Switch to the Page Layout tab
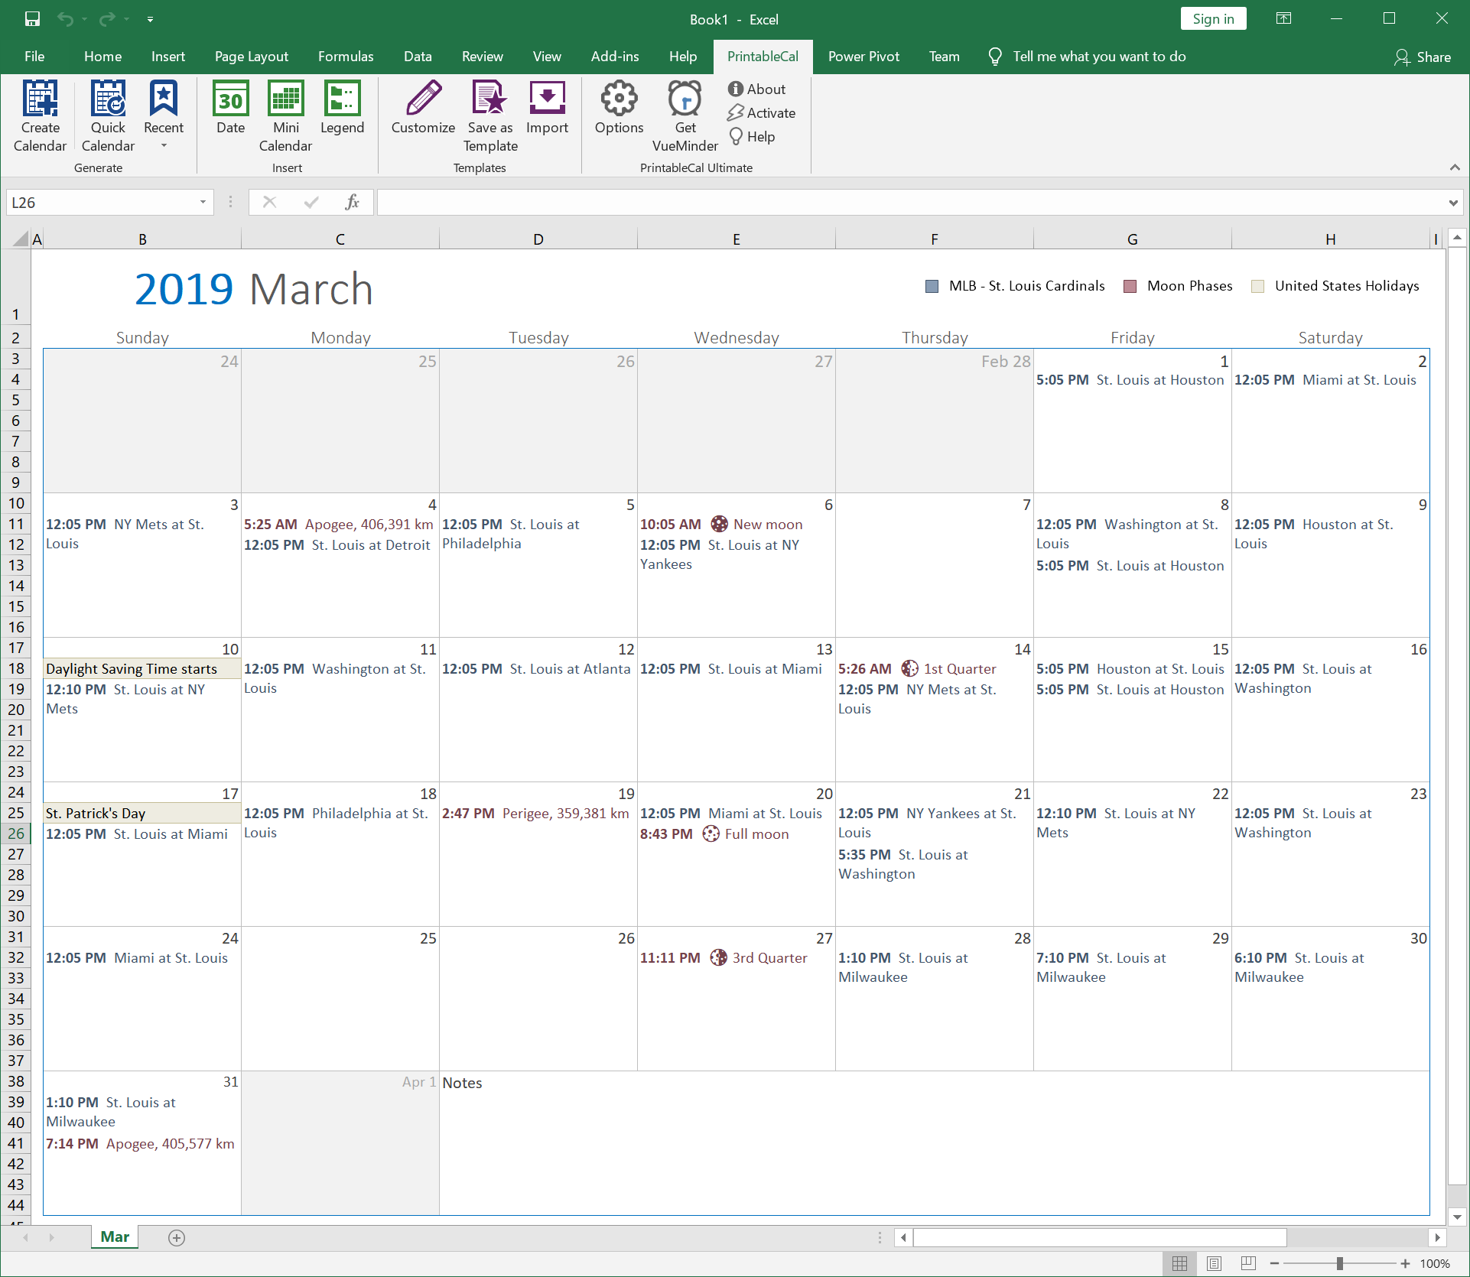The width and height of the screenshot is (1470, 1277). pyautogui.click(x=251, y=57)
